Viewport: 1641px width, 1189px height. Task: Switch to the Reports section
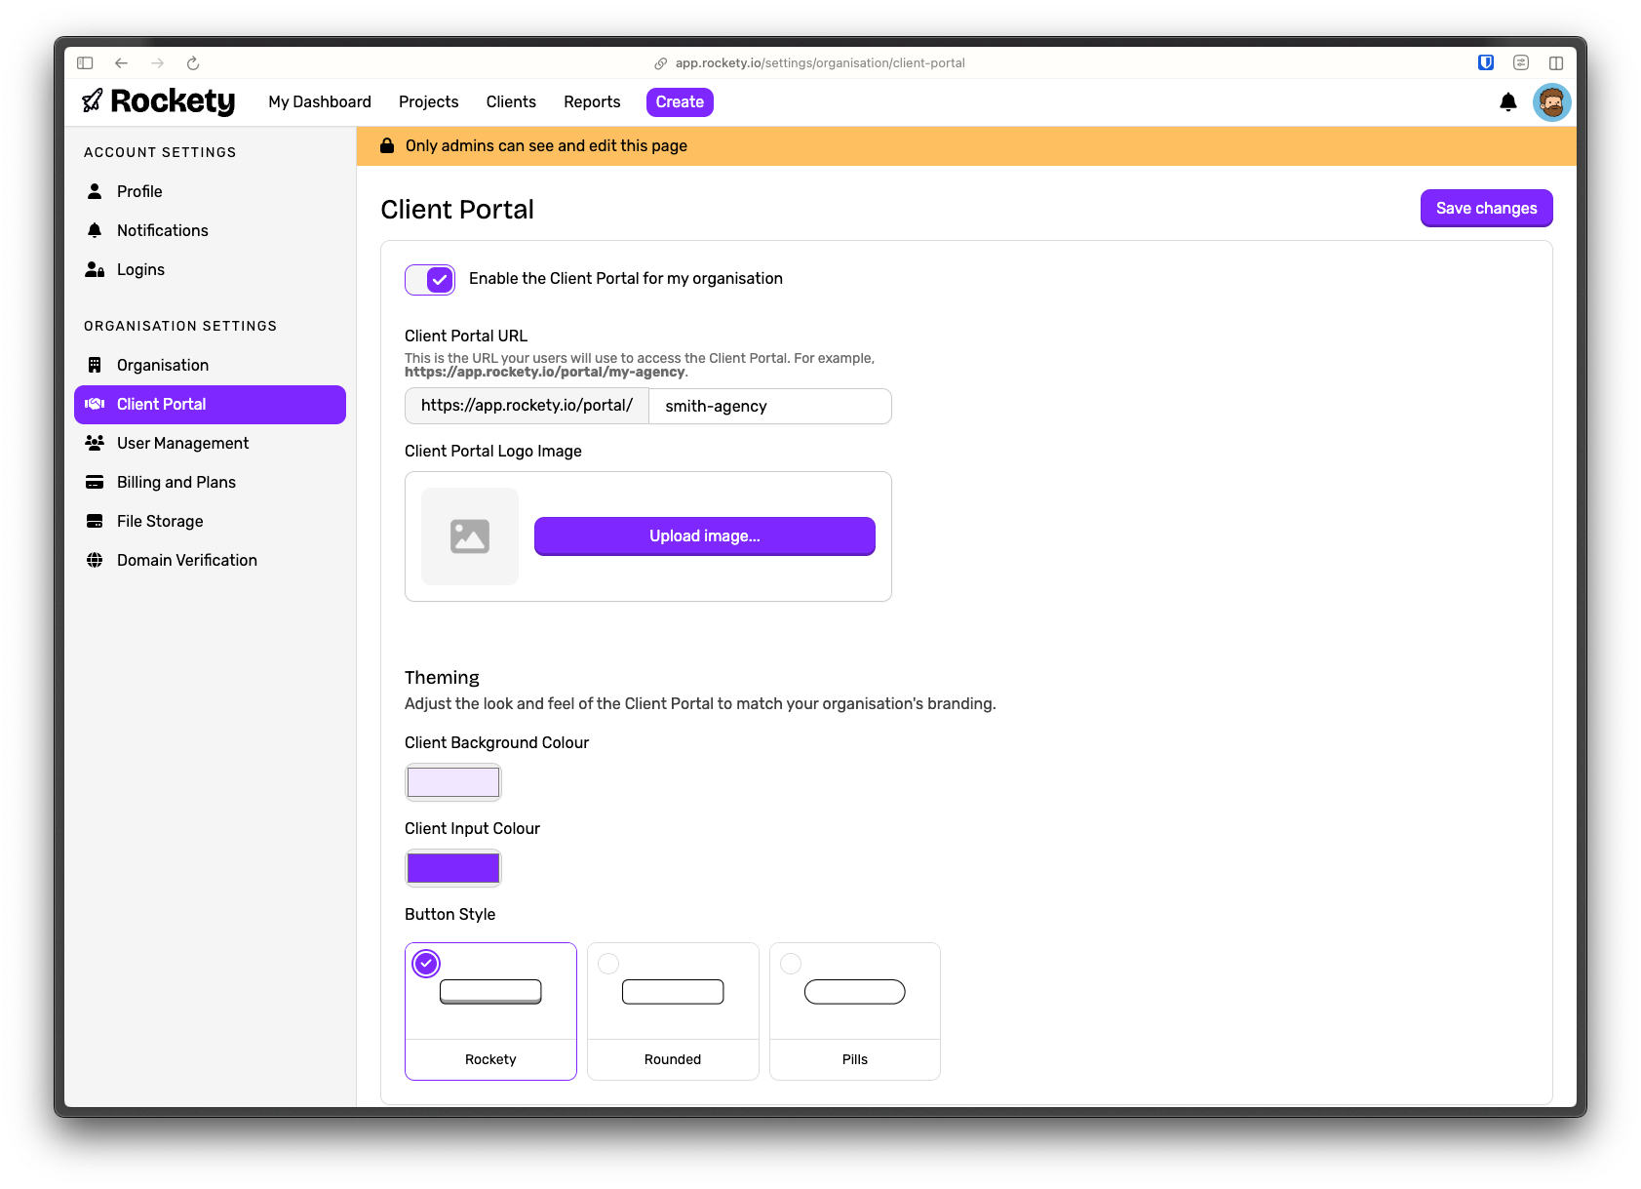pyautogui.click(x=591, y=101)
